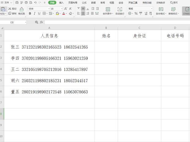This screenshot has width=190, height=142.
Task: Select cell containing 张三 record
Action: (49, 47)
